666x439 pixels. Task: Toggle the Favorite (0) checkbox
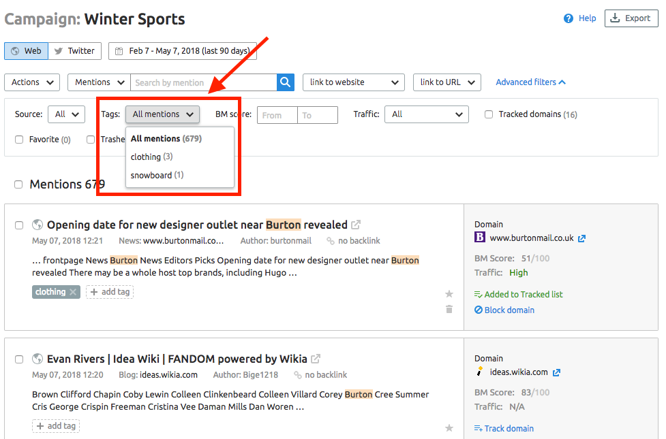coord(19,140)
